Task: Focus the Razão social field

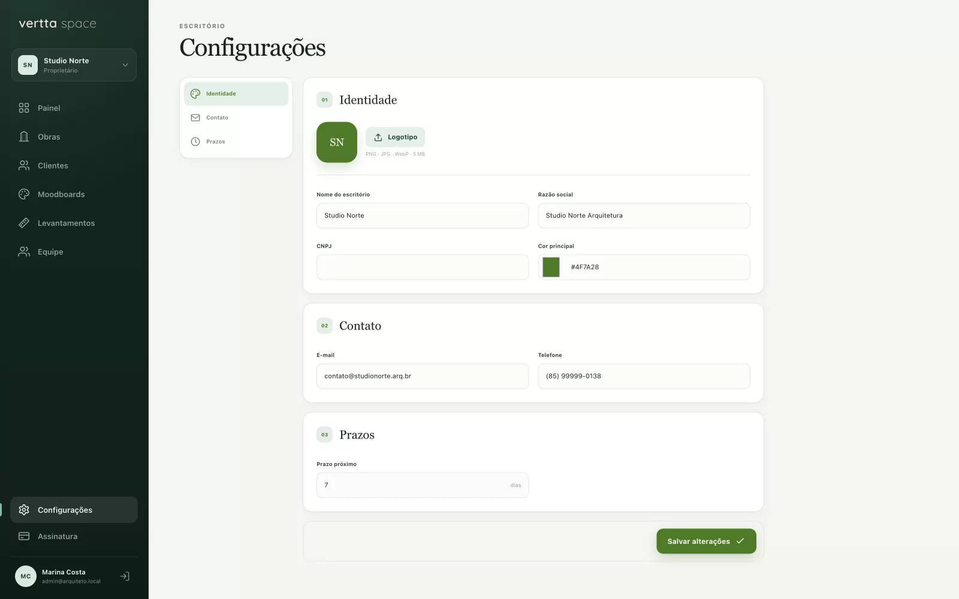Action: 644,216
